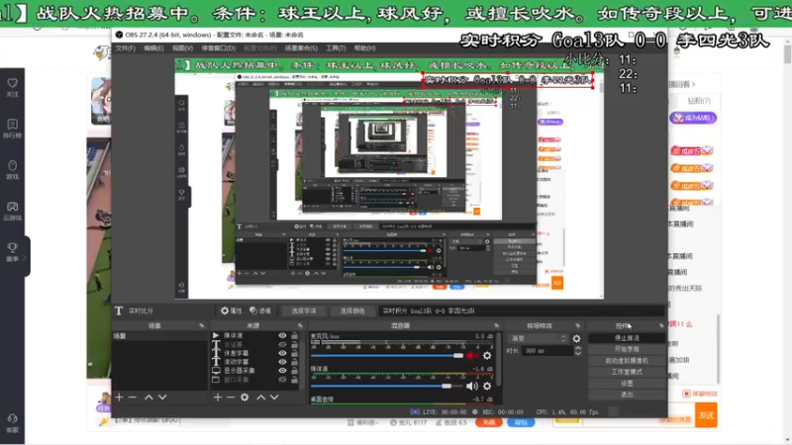The height and width of the screenshot is (445, 792).
Task: Toggle visibility eye of 滚动字幕 source
Action: (x=282, y=362)
